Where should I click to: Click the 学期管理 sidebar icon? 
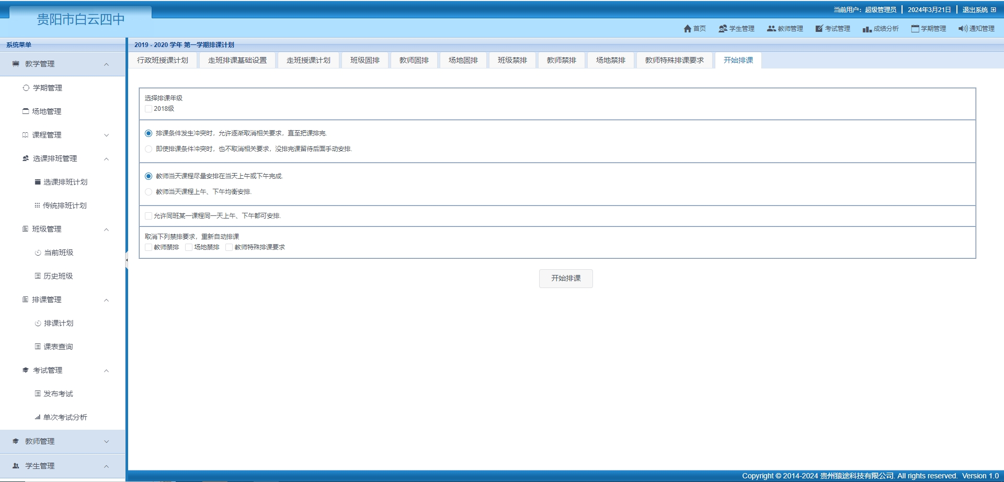point(26,88)
